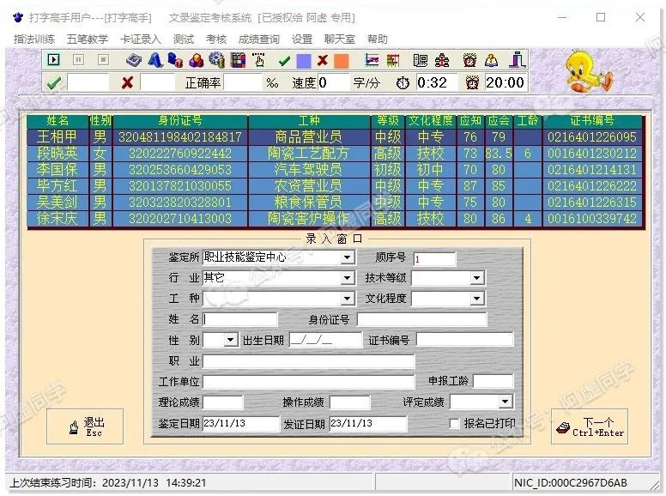The height and width of the screenshot is (496, 666).
Task: Click the 下一个 Ctrl+Enter button
Action: pyautogui.click(x=589, y=426)
